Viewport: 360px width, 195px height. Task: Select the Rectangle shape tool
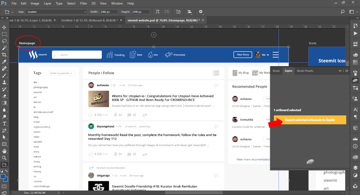pos(4,144)
